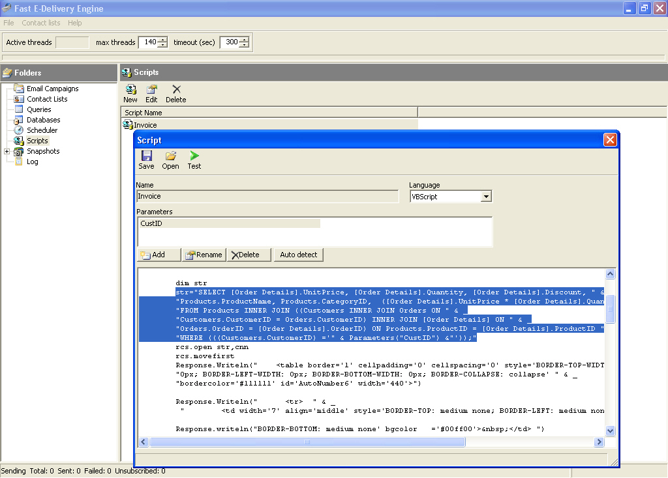Click the Rename parameter button

[204, 255]
